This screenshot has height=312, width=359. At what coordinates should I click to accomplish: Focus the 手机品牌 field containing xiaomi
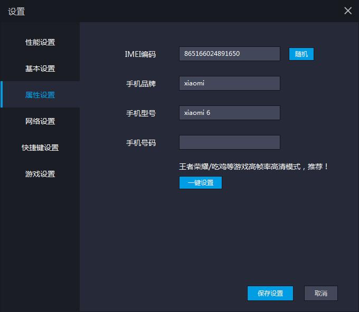(229, 83)
